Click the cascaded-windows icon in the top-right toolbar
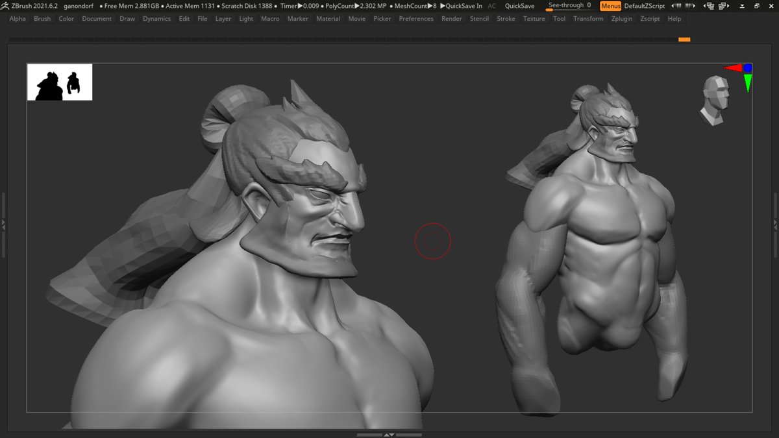779x438 pixels. (756, 6)
